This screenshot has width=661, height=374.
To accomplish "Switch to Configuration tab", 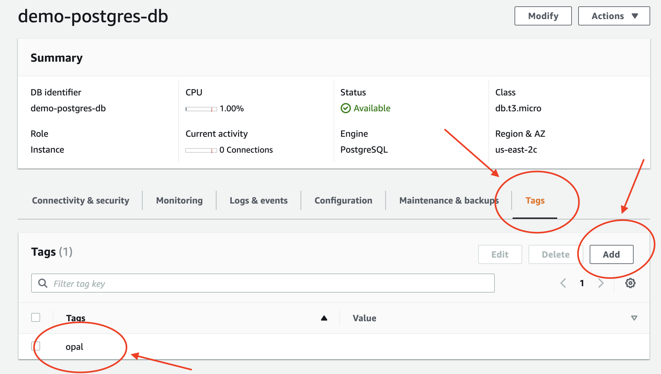I will (x=343, y=200).
